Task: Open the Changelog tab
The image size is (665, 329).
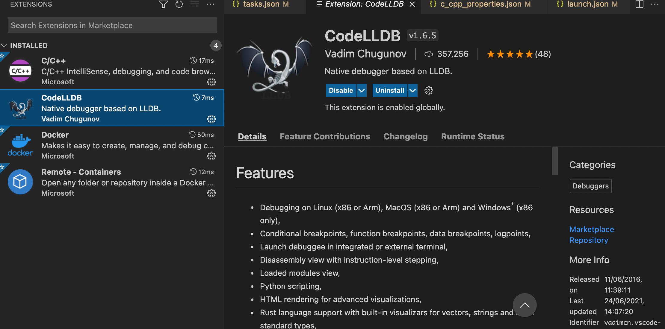Action: click(x=405, y=136)
